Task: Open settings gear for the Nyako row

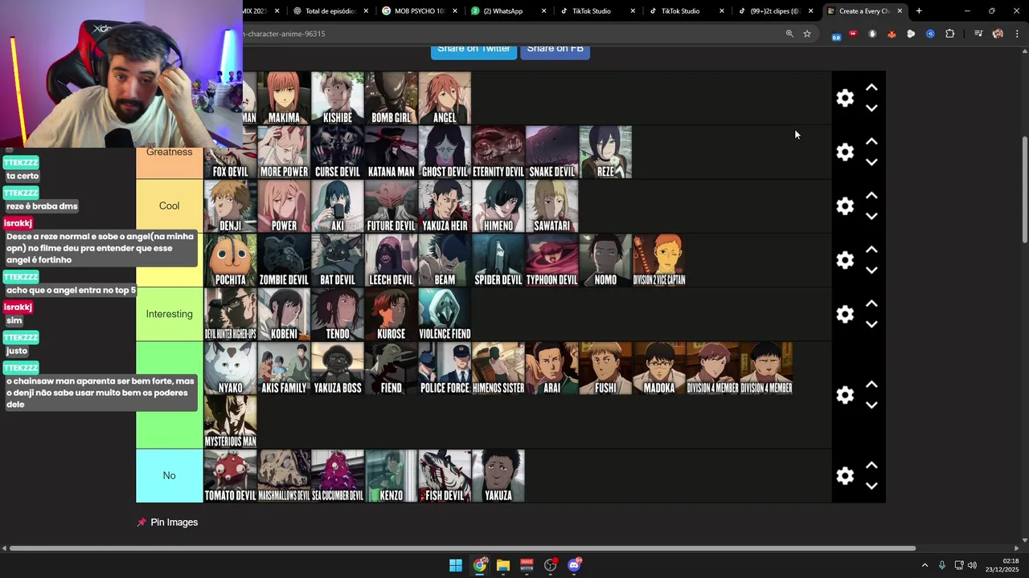Action: click(845, 395)
